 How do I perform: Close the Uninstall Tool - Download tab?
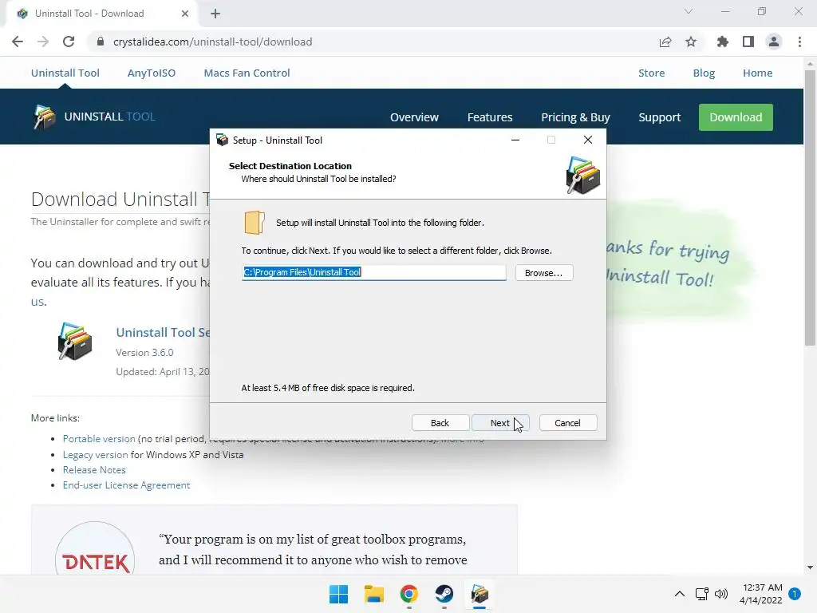[185, 14]
